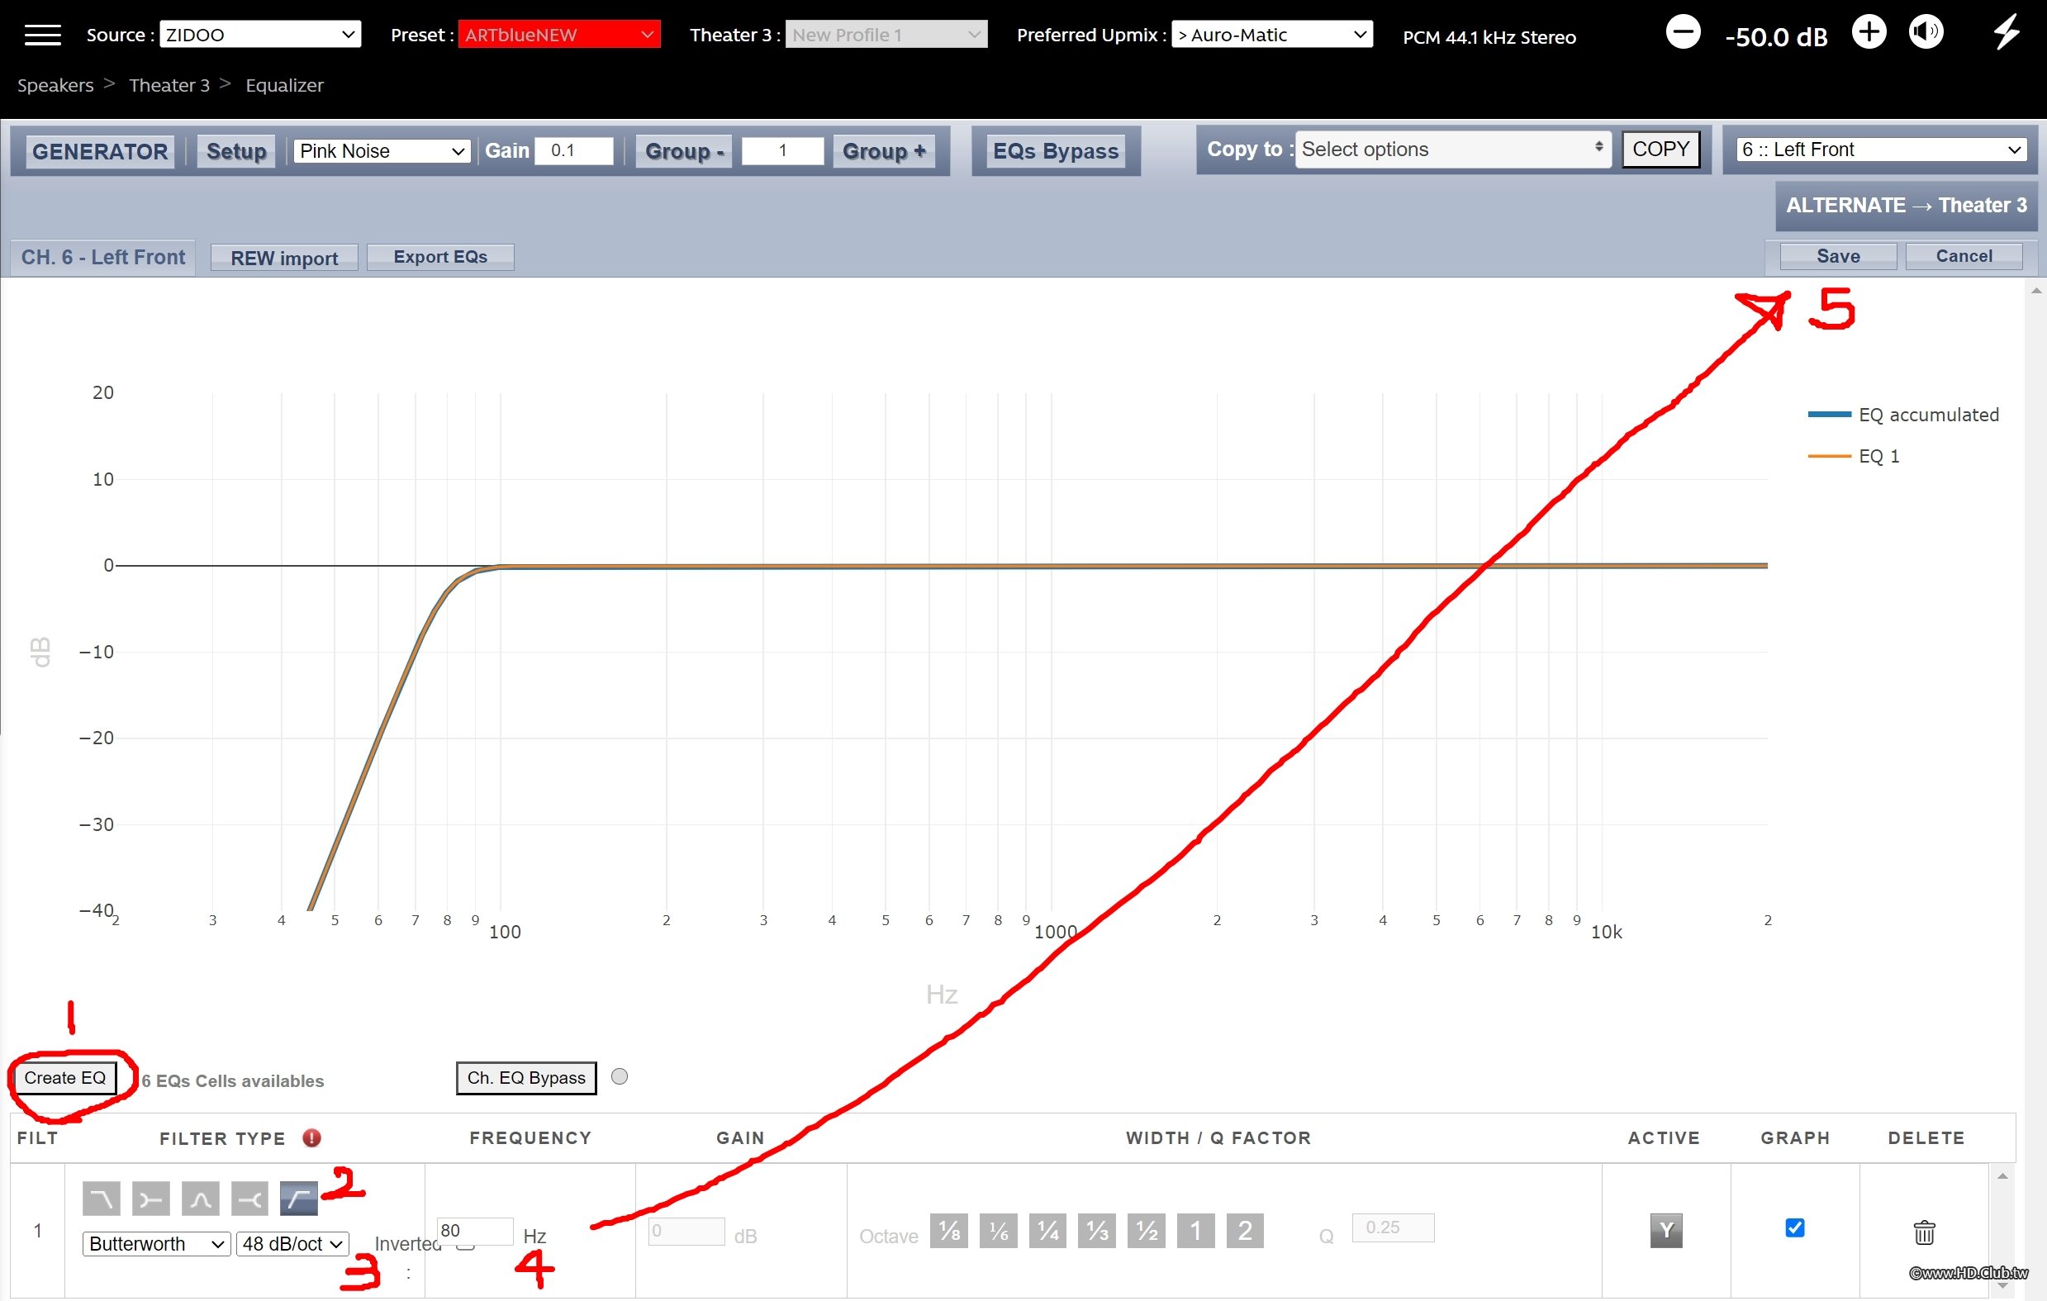Screen dimensions: 2047x1301
Task: Toggle the EQs Bypass button
Action: [x=1056, y=151]
